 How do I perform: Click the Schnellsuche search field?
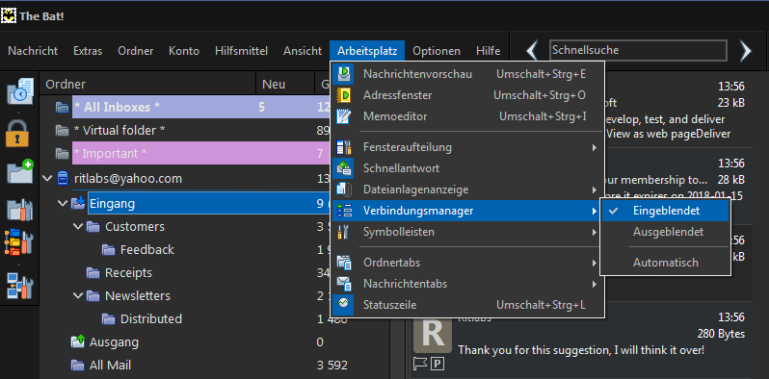click(638, 50)
